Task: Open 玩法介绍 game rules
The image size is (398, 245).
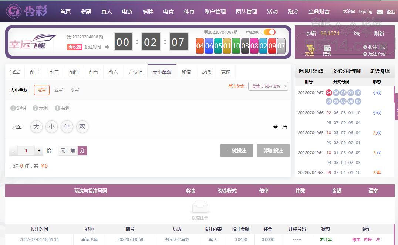Action: click(374, 54)
